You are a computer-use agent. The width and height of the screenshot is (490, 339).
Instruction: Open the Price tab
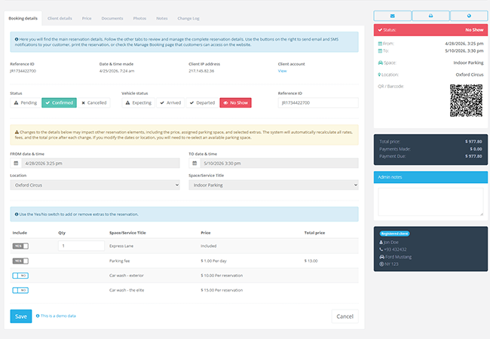pos(87,18)
